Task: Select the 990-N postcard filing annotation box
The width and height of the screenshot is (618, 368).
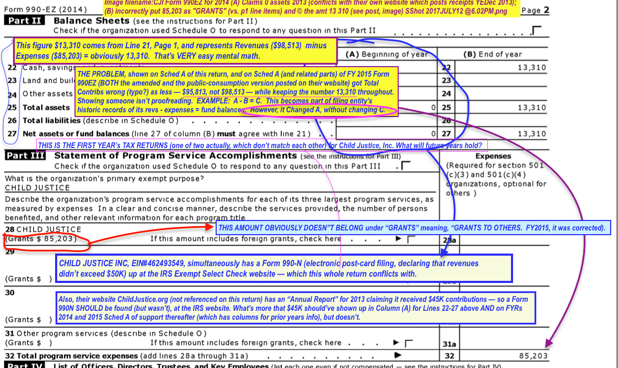Action: (x=282, y=269)
